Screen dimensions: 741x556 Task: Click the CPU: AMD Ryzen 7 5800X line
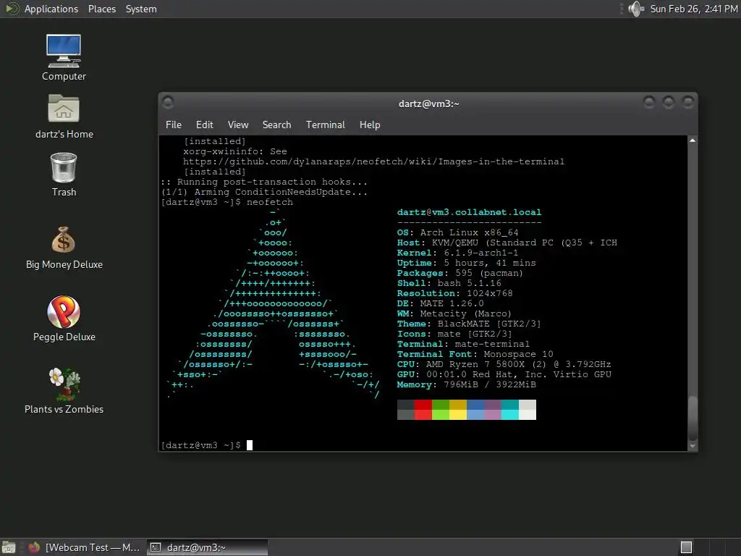pos(504,365)
